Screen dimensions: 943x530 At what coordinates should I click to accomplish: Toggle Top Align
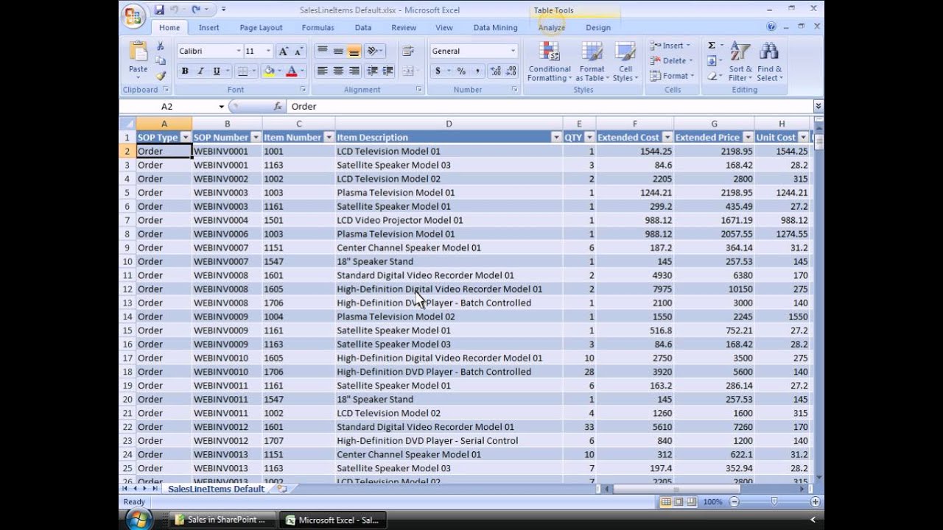tap(322, 51)
